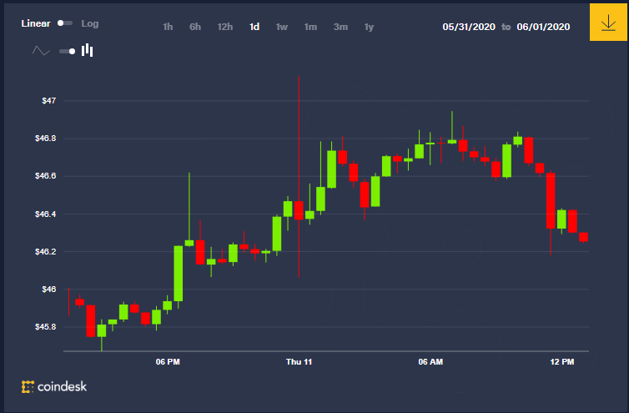Toggle the line/candlestick chart switch

click(67, 51)
